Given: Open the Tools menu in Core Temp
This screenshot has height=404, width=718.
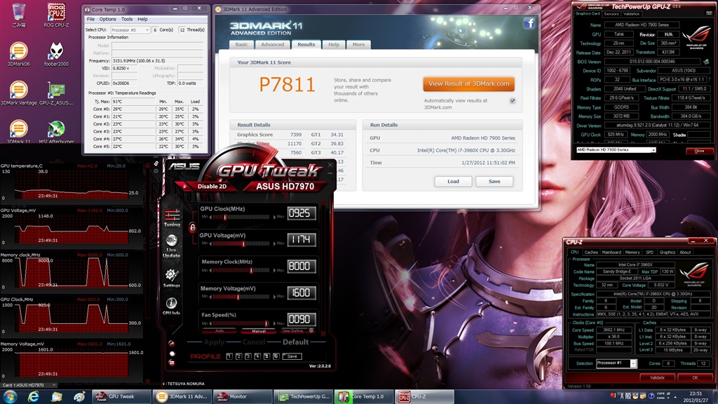Looking at the screenshot, I should click(x=127, y=19).
